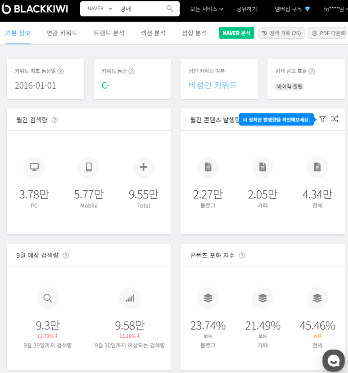The image size is (348, 373).
Task: Click help icon beside 키워드 최초 등장일
Action: [x=61, y=71]
